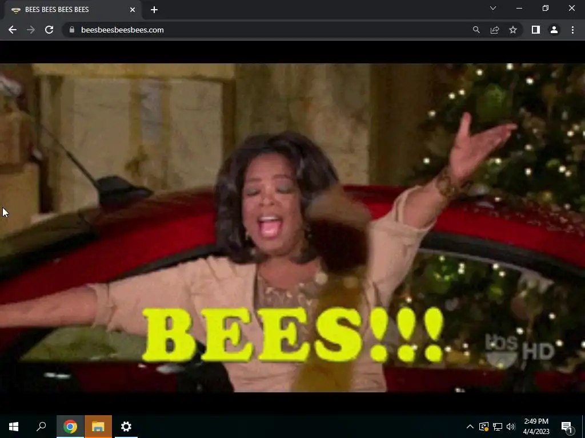This screenshot has width=585, height=438.
Task: Open zoom magnifier in address bar
Action: [x=476, y=30]
